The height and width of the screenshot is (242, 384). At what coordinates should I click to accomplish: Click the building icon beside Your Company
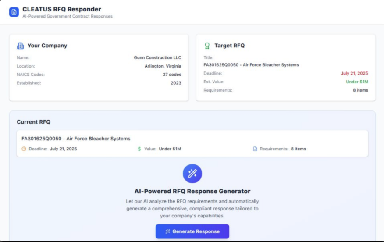pyautogui.click(x=20, y=46)
